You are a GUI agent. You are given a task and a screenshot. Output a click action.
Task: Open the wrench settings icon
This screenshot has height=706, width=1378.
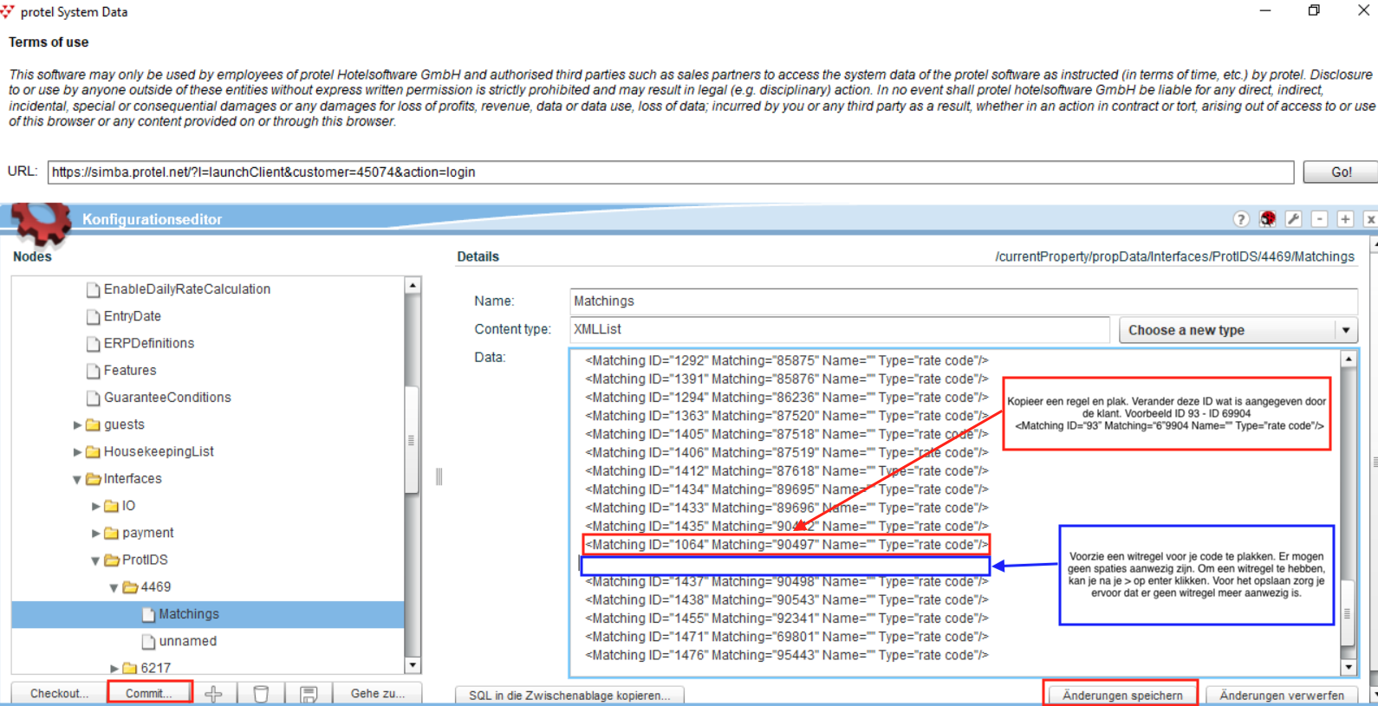pyautogui.click(x=1293, y=219)
